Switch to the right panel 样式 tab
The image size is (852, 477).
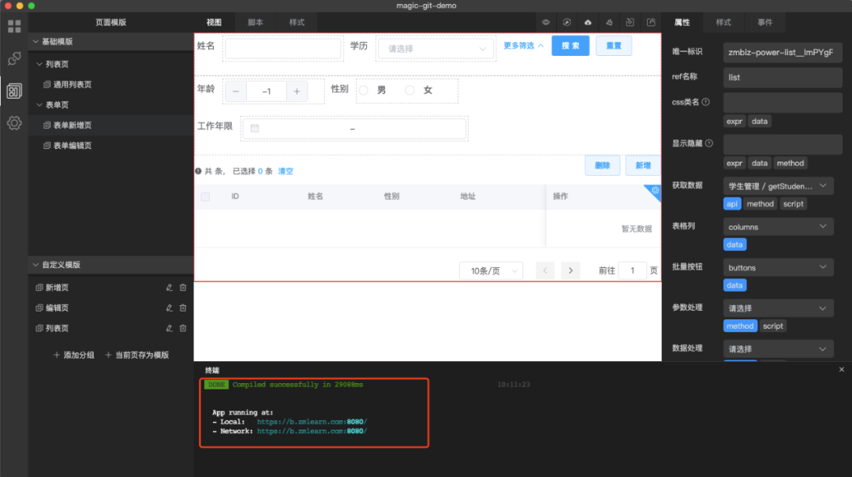[x=723, y=22]
